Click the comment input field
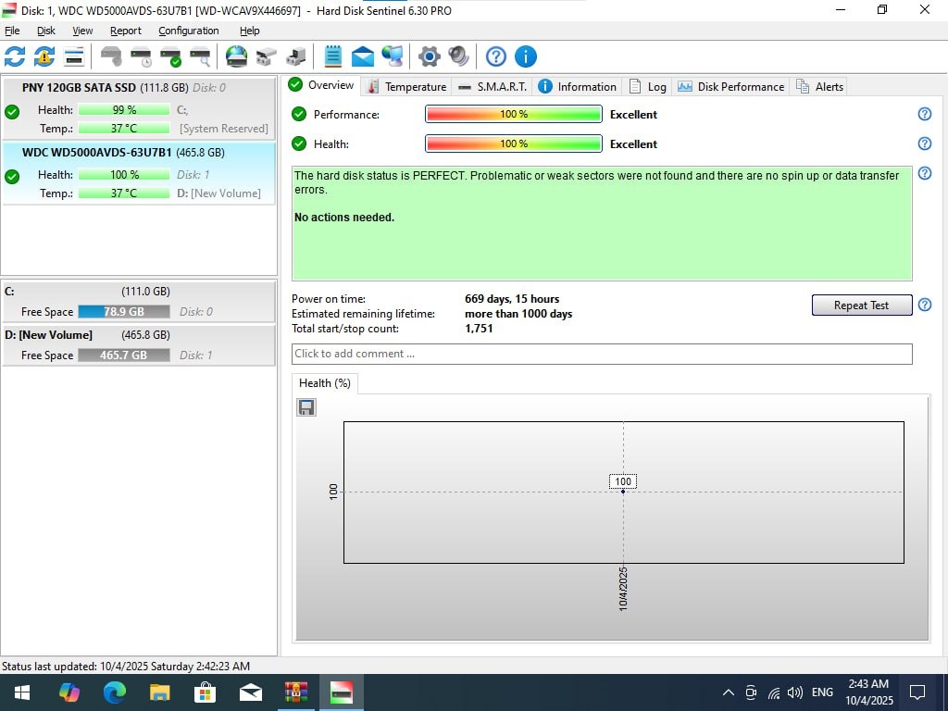 pos(602,354)
